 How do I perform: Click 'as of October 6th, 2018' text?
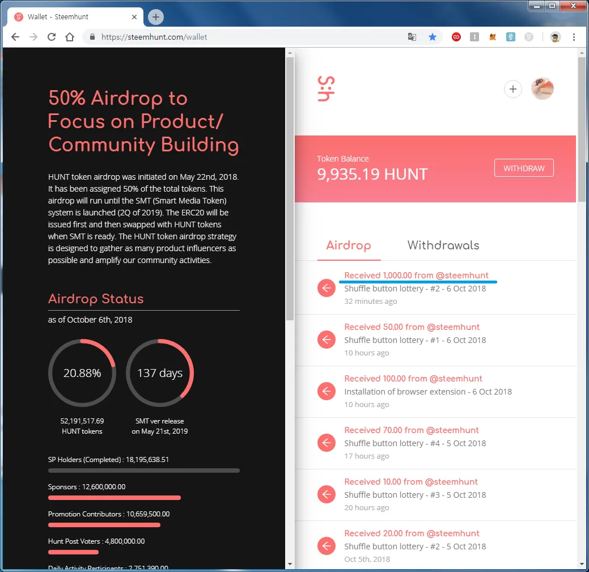coord(90,320)
